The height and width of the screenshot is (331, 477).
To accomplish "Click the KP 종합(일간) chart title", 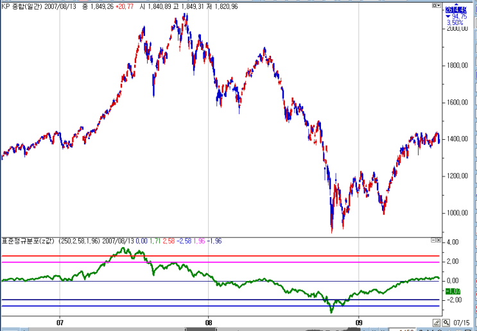I will (x=22, y=6).
